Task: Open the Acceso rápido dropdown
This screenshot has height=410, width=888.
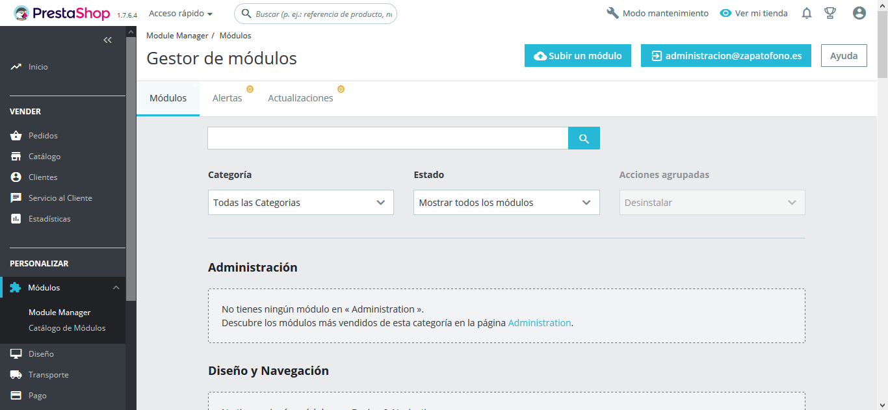Action: [181, 13]
